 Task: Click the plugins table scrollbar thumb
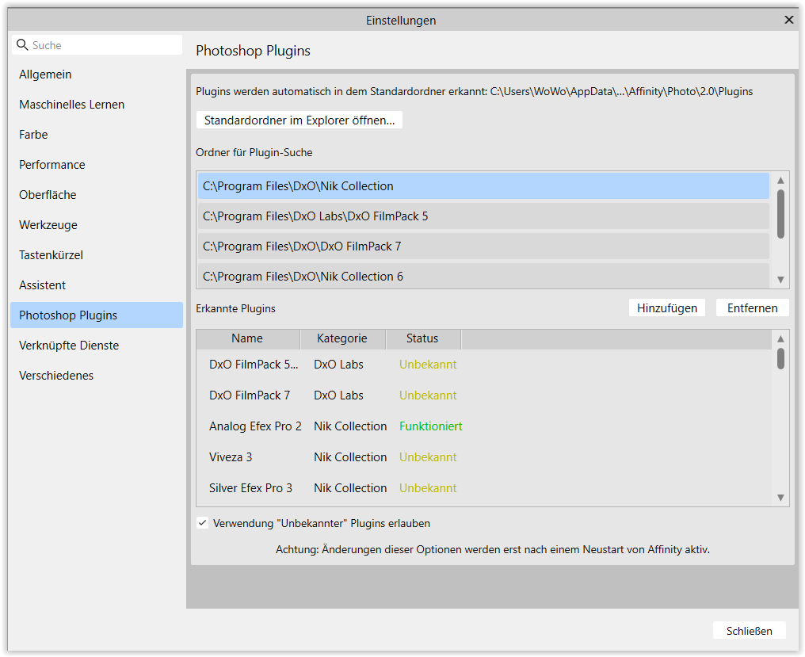point(781,358)
